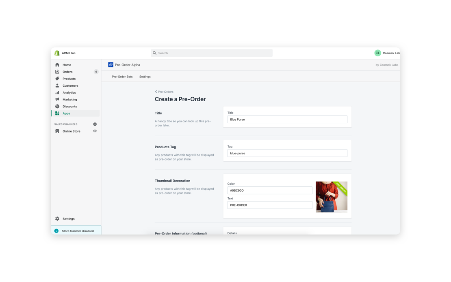451x282 pixels.
Task: Click the Text field PRE-ORDER
Action: tap(270, 205)
